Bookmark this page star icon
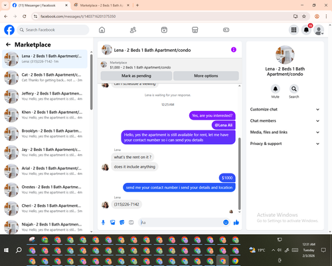 304,16
